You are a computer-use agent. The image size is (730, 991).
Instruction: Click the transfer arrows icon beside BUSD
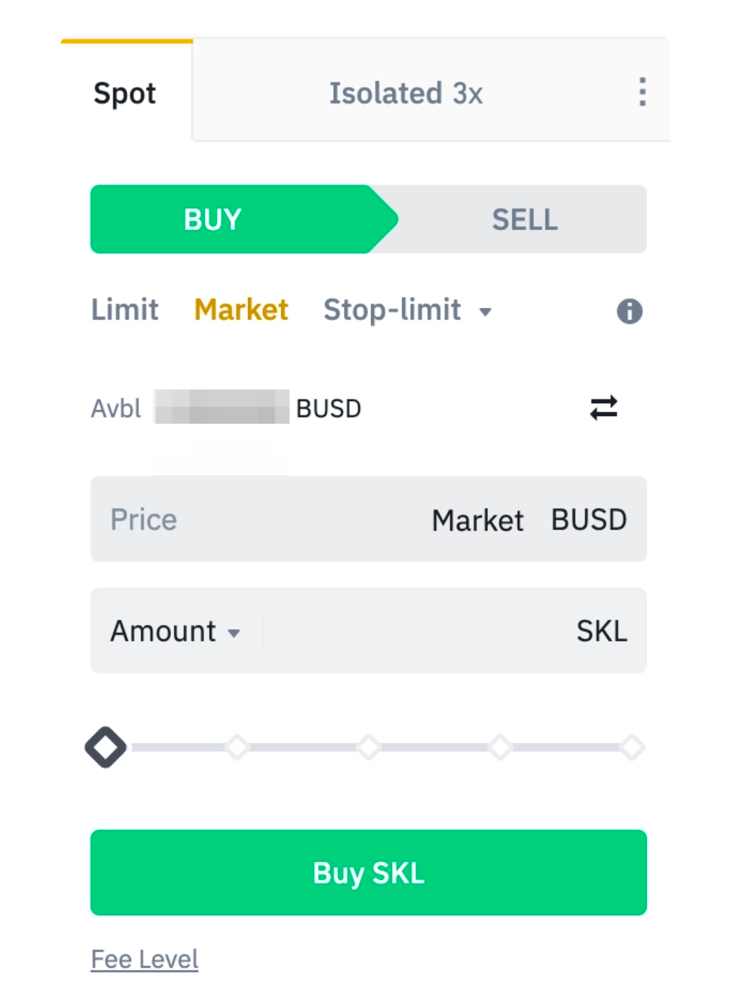(x=604, y=408)
